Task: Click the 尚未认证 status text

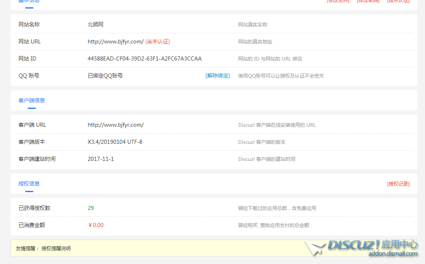Action: [x=157, y=41]
